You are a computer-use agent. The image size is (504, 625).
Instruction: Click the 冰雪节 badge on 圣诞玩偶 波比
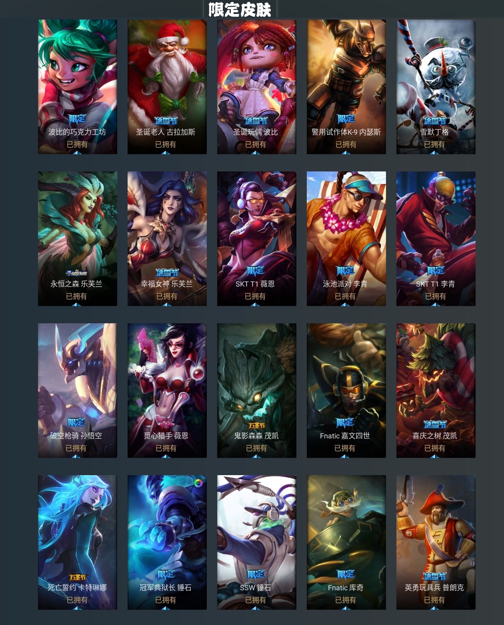pos(256,120)
